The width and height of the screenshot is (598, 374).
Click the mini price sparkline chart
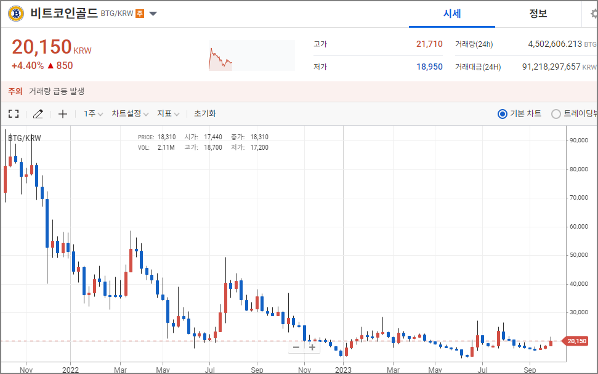pos(252,55)
